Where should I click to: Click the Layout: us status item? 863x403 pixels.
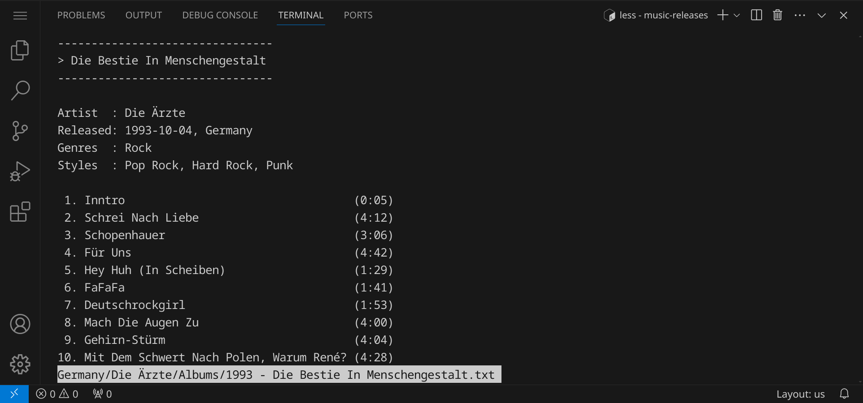click(800, 394)
